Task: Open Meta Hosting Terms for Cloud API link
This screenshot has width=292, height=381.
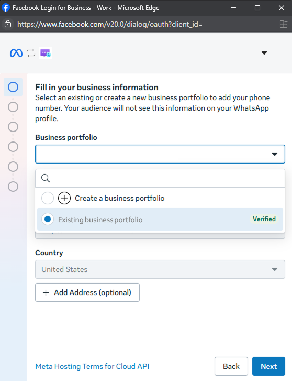Action: coord(92,366)
